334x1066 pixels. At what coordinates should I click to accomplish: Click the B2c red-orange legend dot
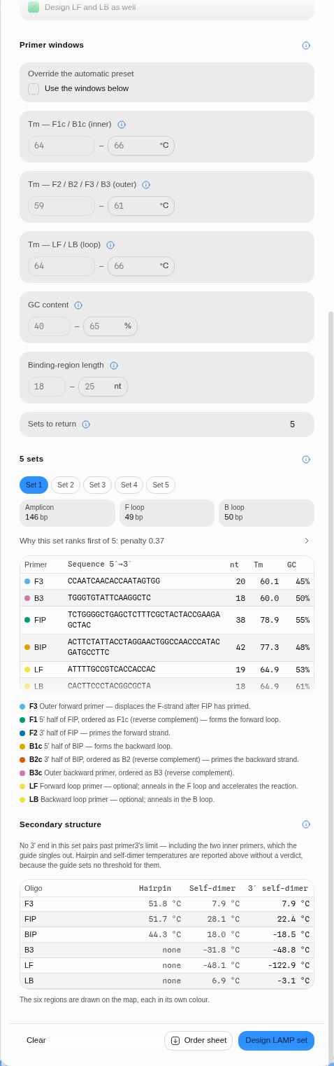(22, 760)
